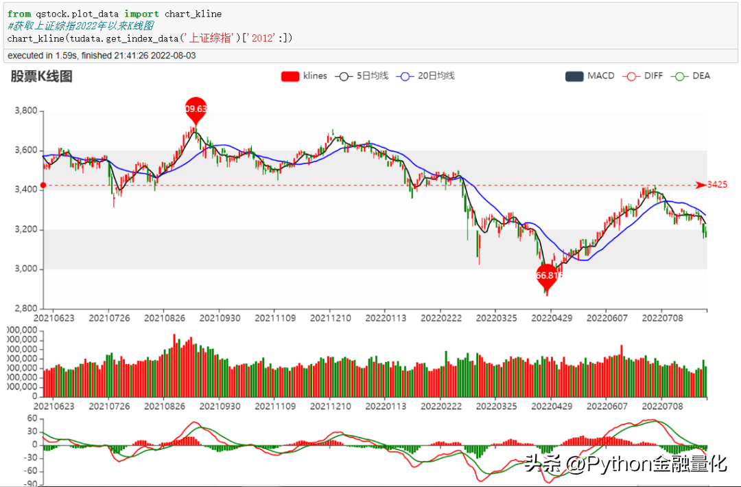Viewport: 741px width, 487px height.
Task: Toggle the DEA legend item
Action: coord(690,76)
